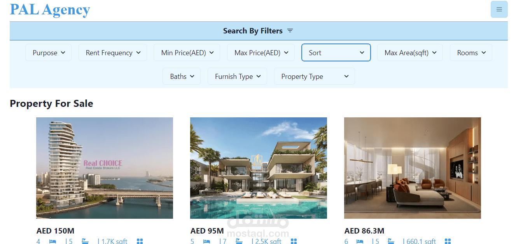Click grid area icon under AED 86.3M listing

448,242
